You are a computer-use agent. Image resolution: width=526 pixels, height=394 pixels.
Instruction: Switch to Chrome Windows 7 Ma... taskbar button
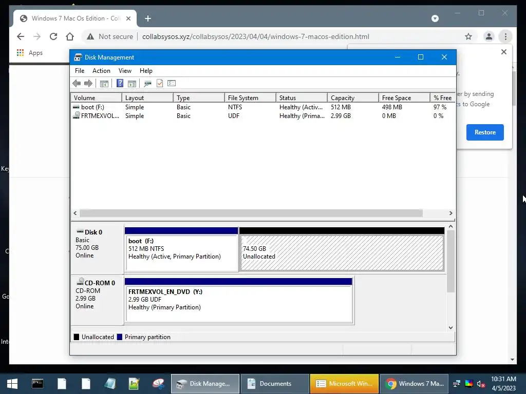[x=415, y=384]
